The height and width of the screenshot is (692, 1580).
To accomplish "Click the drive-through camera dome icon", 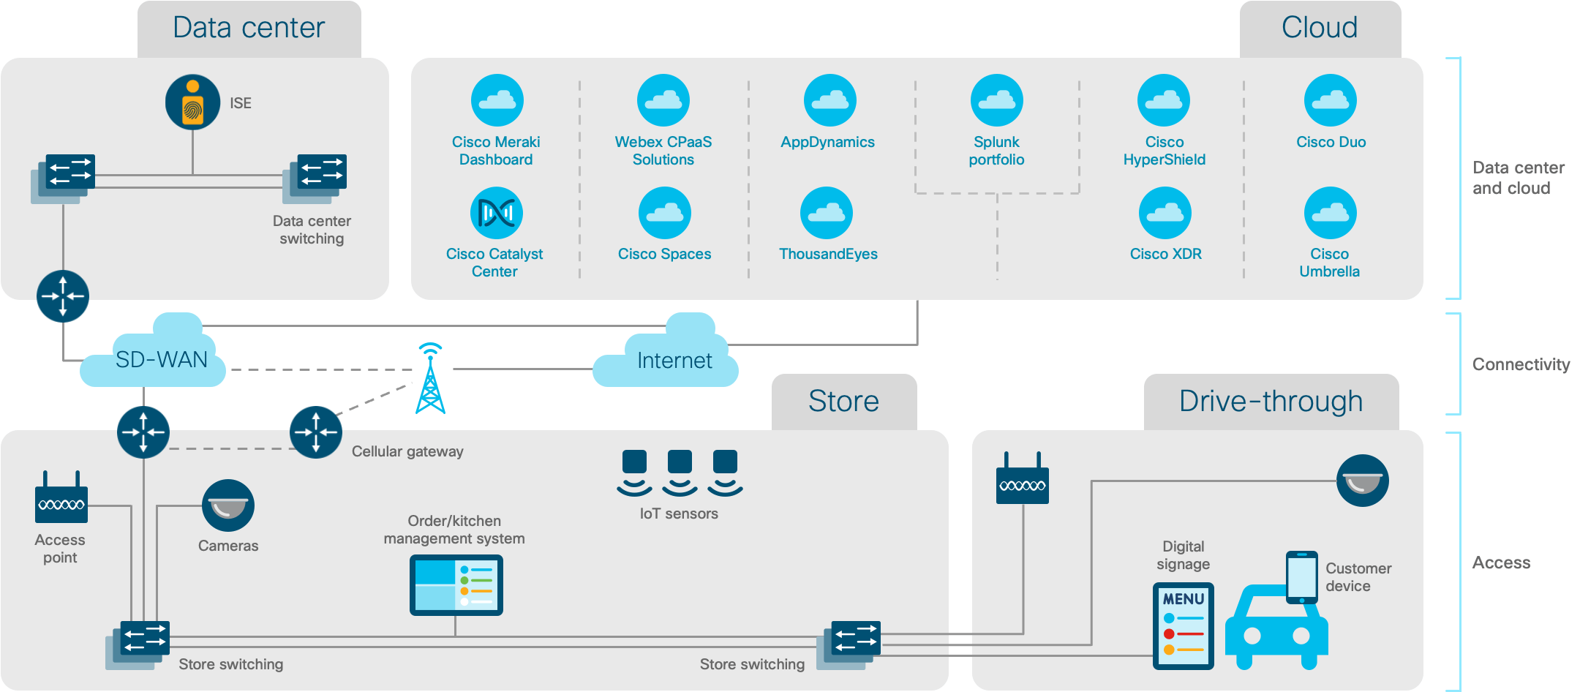I will [x=1363, y=481].
